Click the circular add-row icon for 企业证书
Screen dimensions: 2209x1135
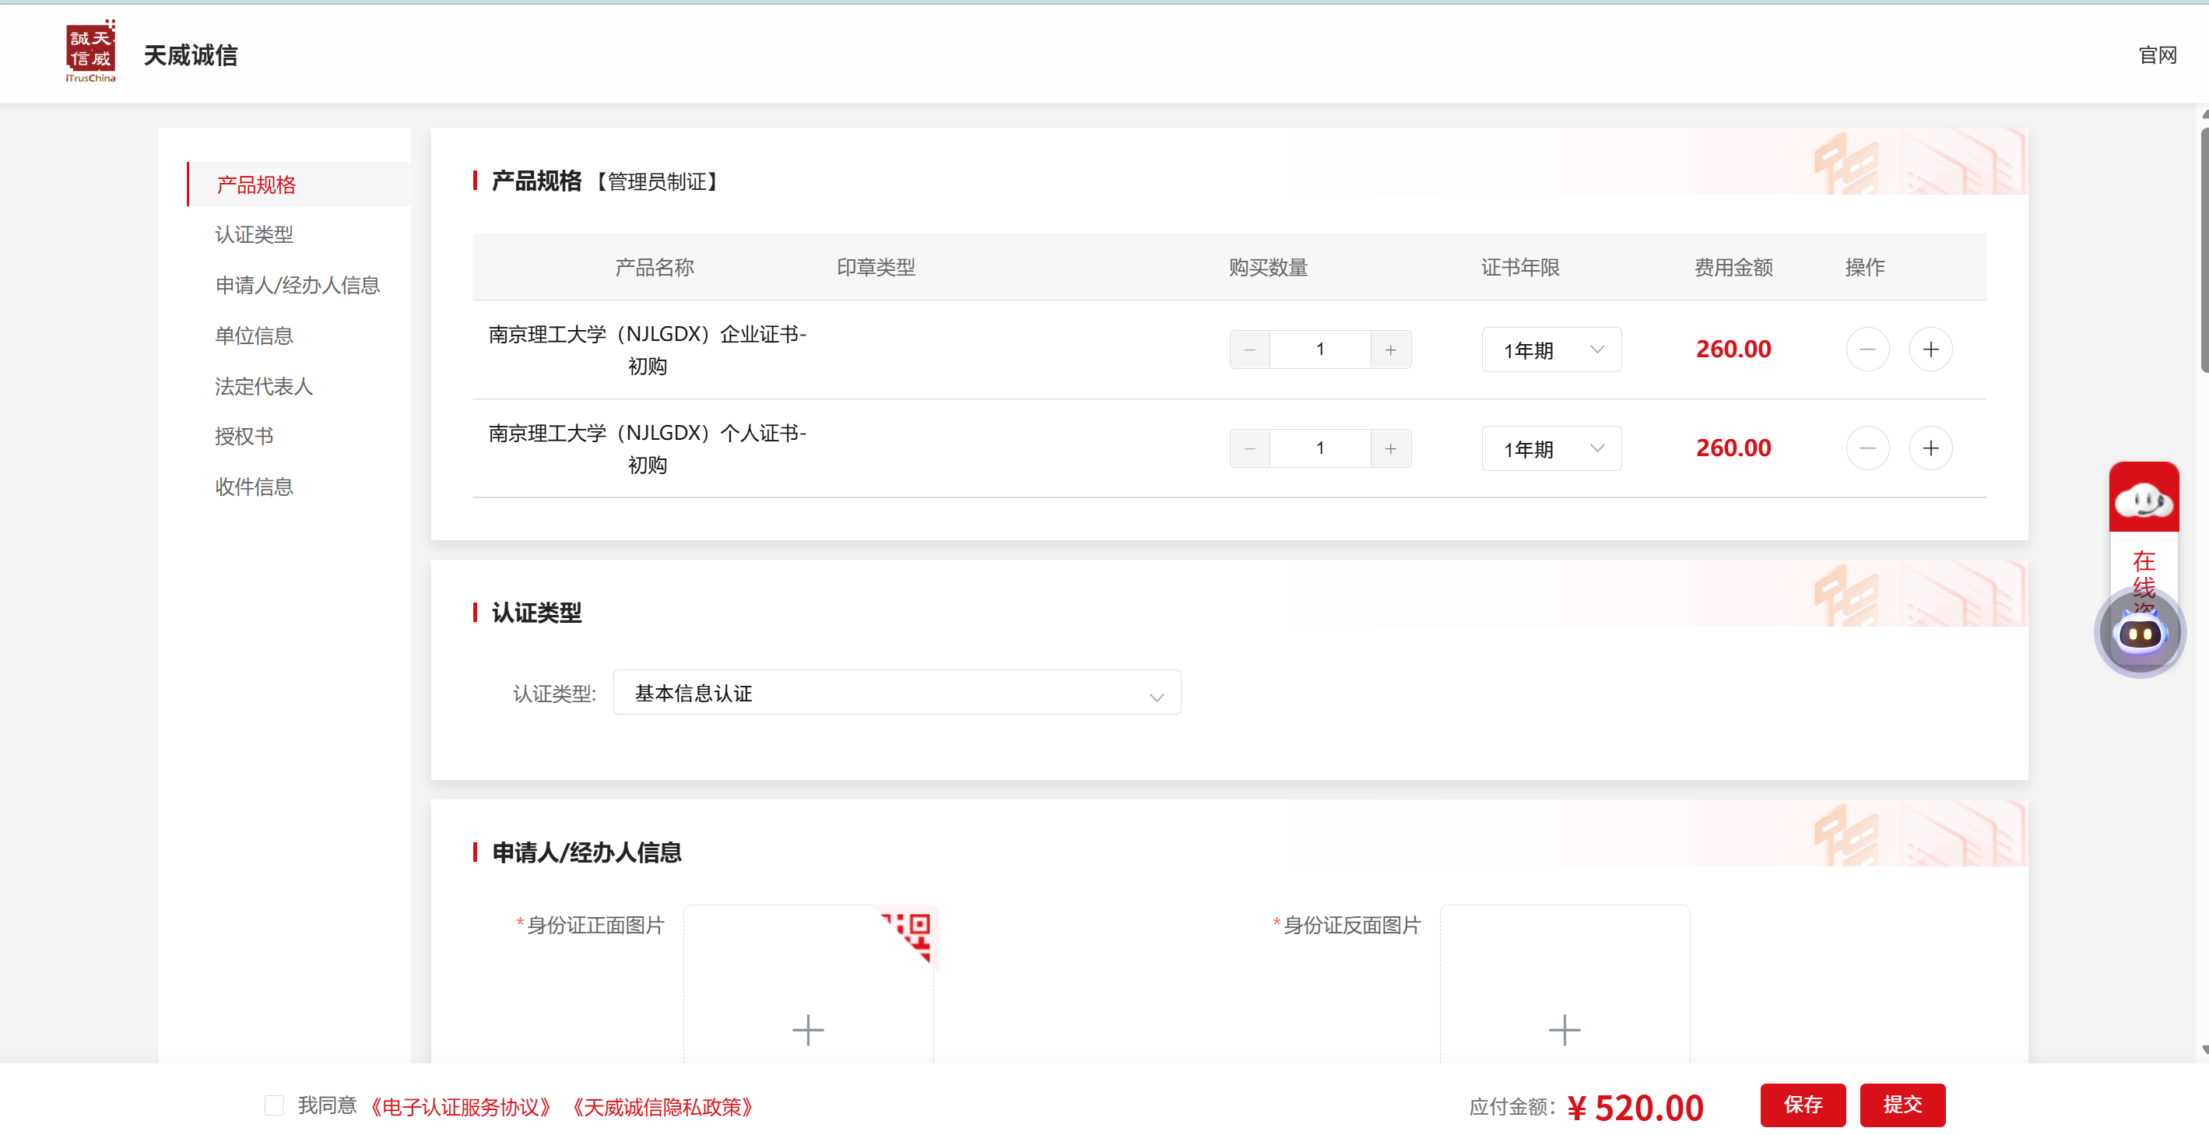tap(1930, 350)
